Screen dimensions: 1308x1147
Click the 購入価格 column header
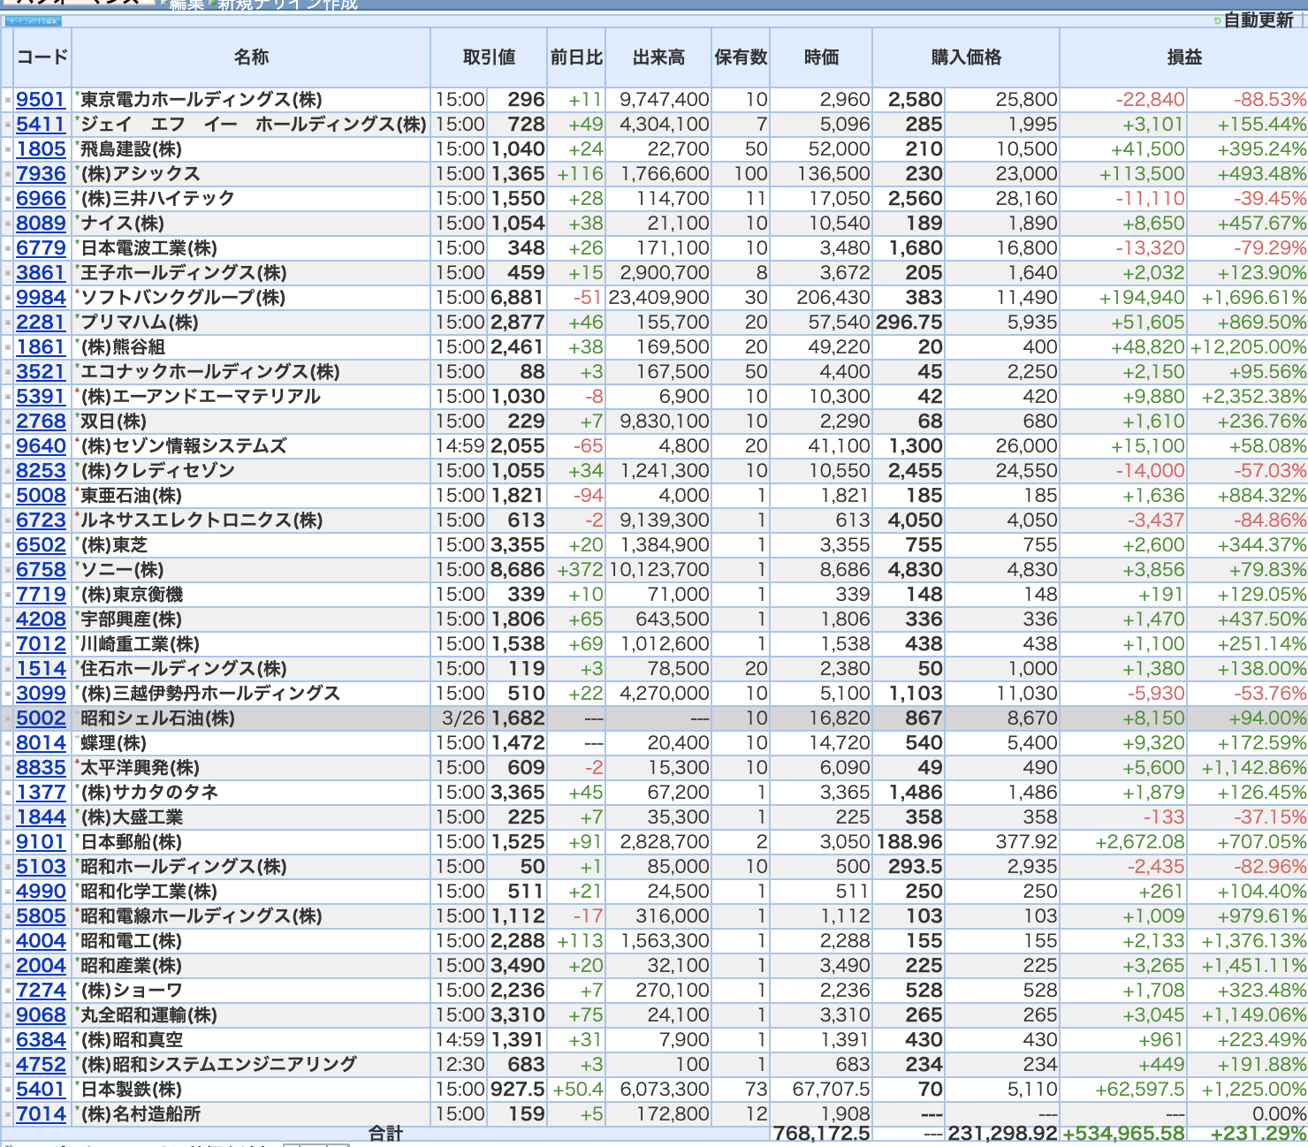pos(966,57)
